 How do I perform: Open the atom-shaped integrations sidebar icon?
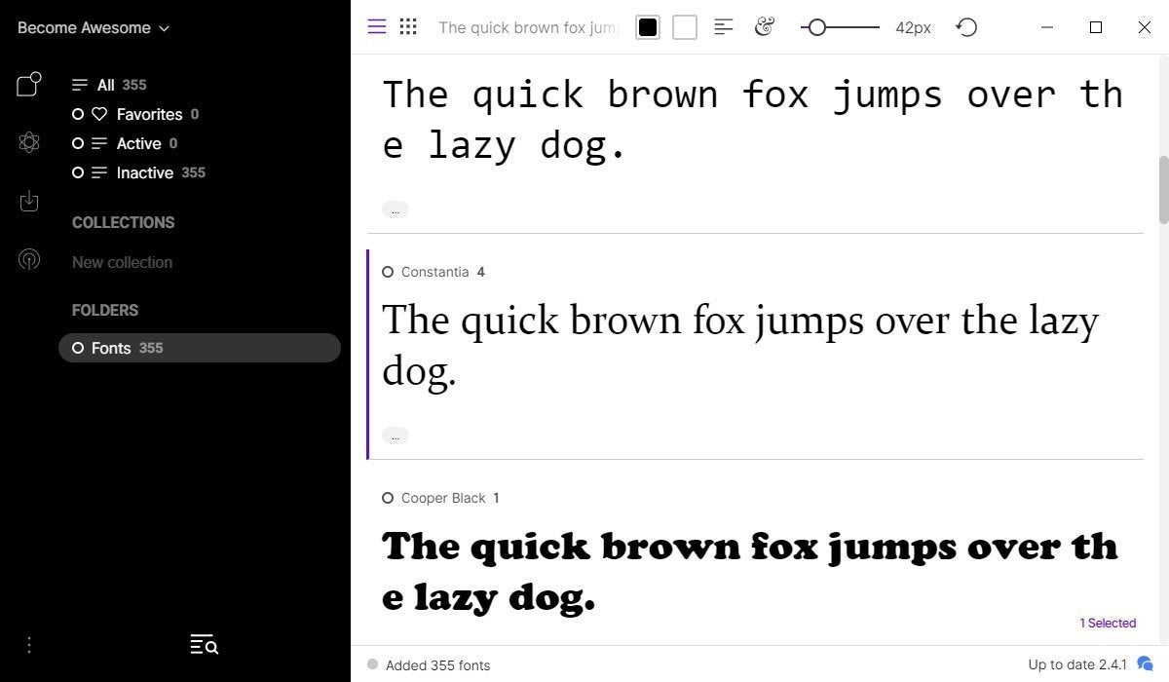(29, 143)
